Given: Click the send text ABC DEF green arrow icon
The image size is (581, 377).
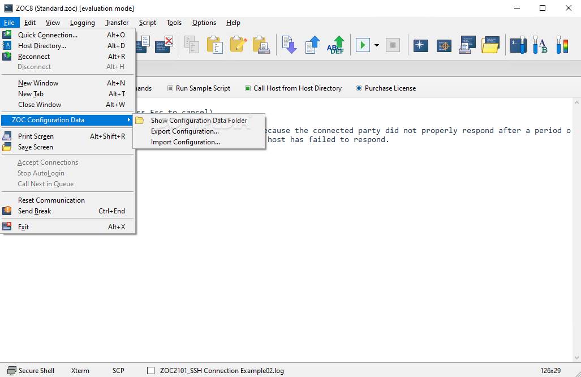Looking at the screenshot, I should [x=335, y=45].
